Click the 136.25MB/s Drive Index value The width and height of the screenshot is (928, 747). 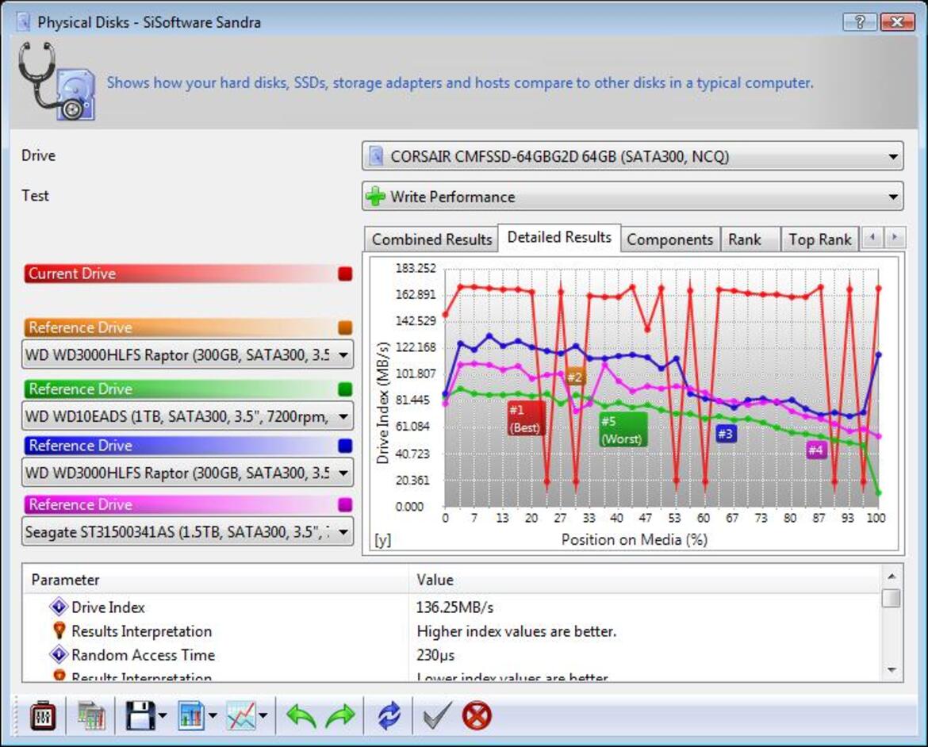coord(454,607)
